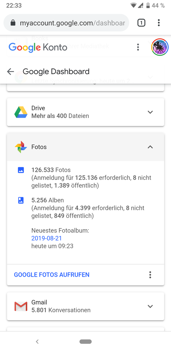Expand the Drive card chevron
The width and height of the screenshot is (171, 352).
pyautogui.click(x=150, y=112)
